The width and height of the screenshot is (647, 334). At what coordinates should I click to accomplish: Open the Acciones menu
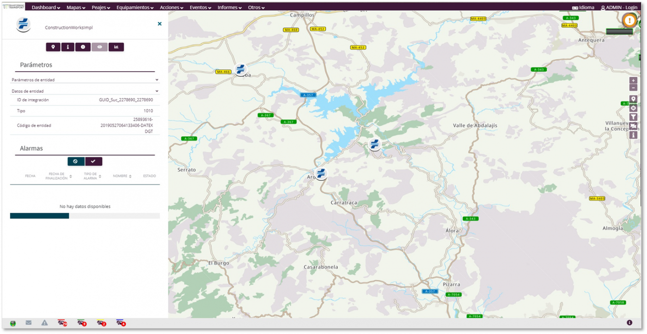tap(171, 7)
